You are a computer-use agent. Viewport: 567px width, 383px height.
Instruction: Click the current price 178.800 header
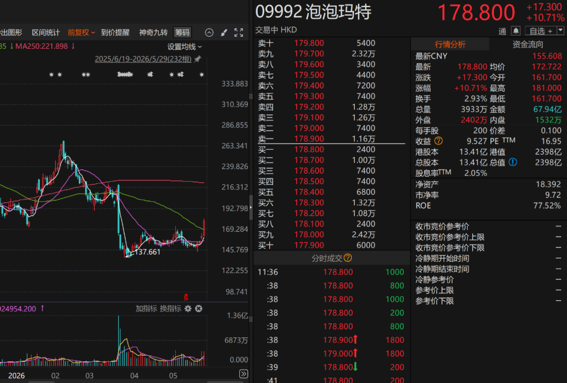tap(476, 12)
